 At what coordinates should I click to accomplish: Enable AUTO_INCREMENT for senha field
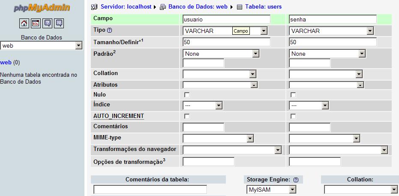[x=293, y=116]
